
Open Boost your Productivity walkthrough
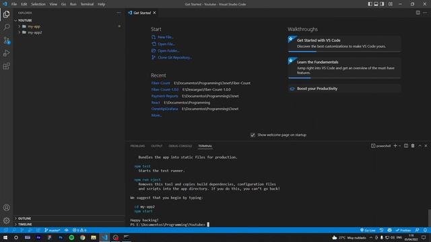[x=344, y=89]
